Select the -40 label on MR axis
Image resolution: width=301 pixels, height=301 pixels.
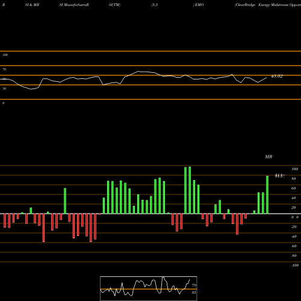point(294,237)
